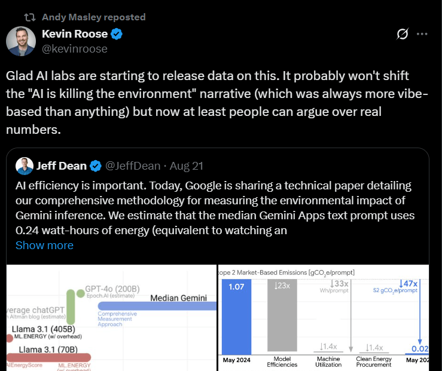This screenshot has height=371, width=442.
Task: Click the Grok slashed-circle icon
Action: click(x=403, y=35)
